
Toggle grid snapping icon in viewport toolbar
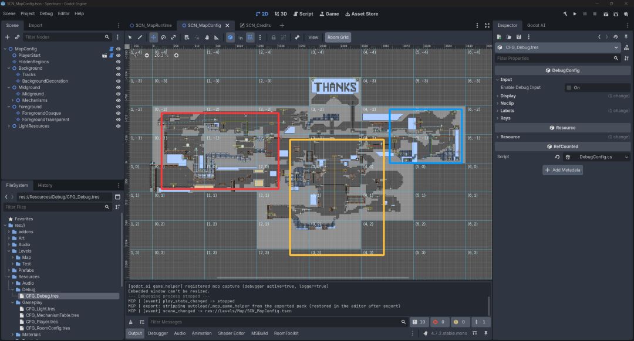click(250, 37)
